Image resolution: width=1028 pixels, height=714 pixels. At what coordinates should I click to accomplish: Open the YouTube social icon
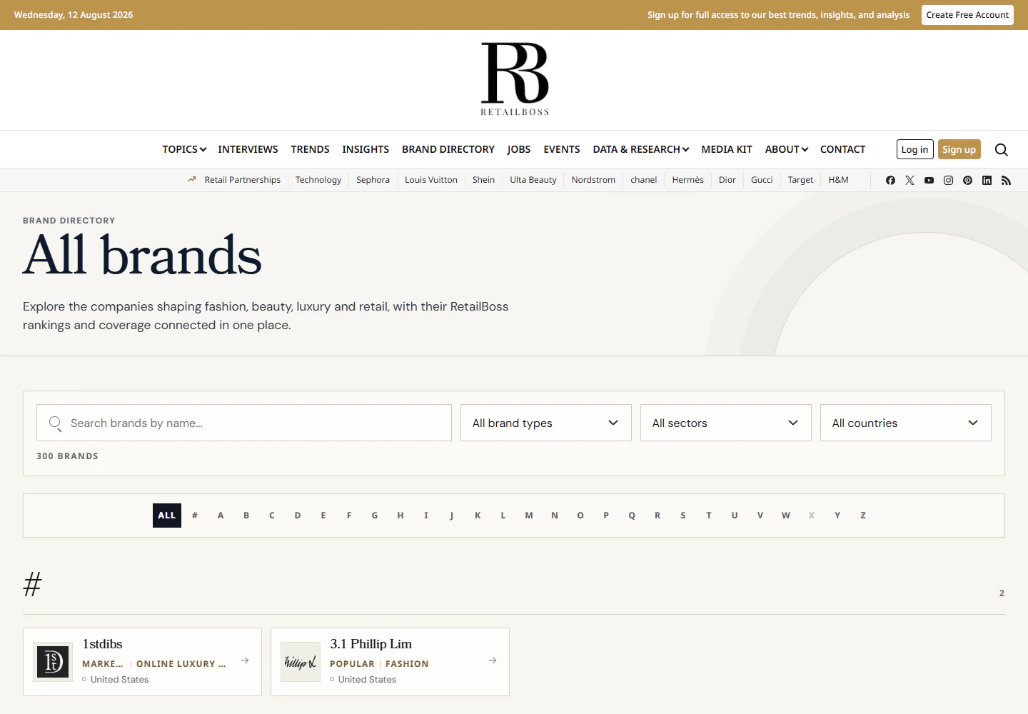(x=929, y=180)
